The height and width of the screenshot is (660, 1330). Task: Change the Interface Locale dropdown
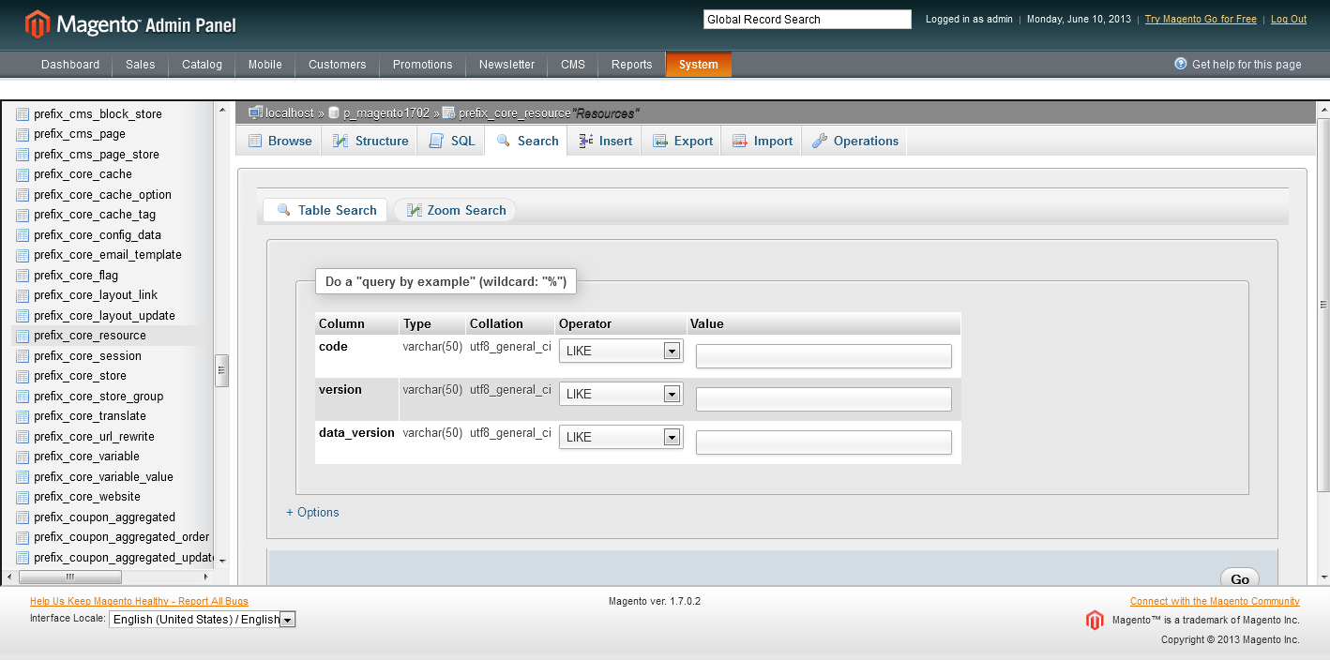click(x=285, y=619)
